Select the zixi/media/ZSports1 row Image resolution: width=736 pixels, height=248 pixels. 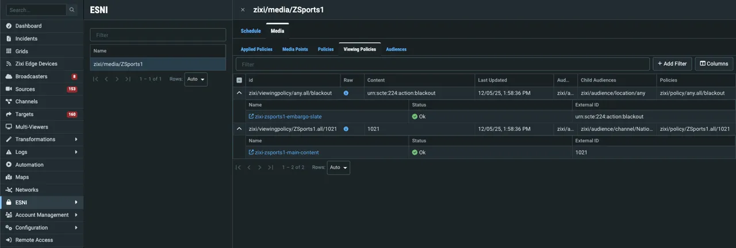tap(158, 64)
